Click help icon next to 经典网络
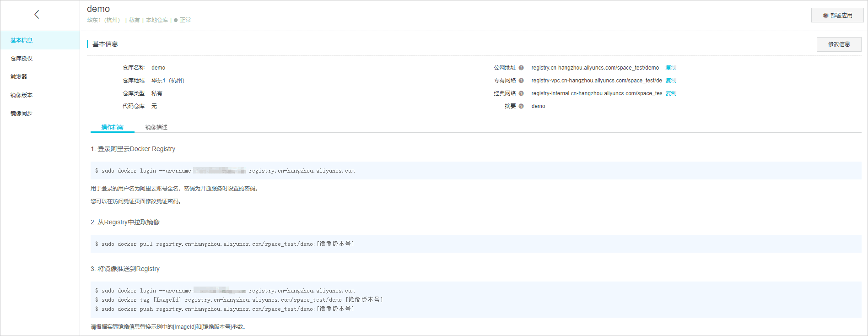868x336 pixels. [521, 93]
